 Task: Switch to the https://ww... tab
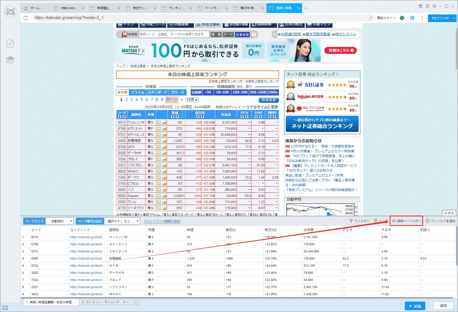tap(68, 8)
